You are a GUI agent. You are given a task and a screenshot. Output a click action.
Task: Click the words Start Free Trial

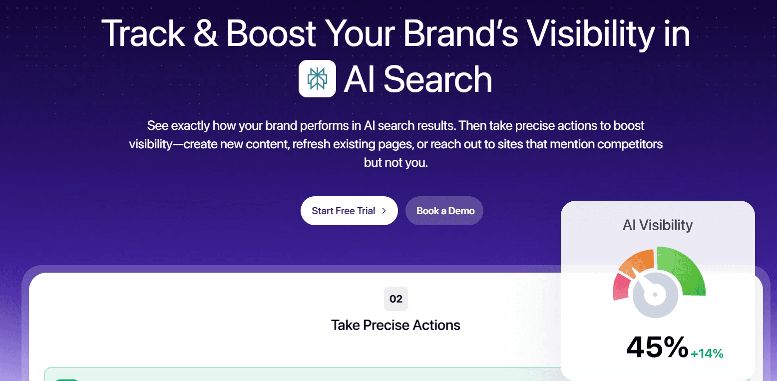point(343,211)
